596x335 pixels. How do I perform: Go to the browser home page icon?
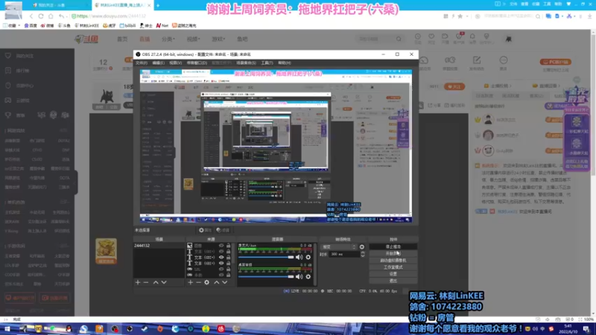(51, 16)
